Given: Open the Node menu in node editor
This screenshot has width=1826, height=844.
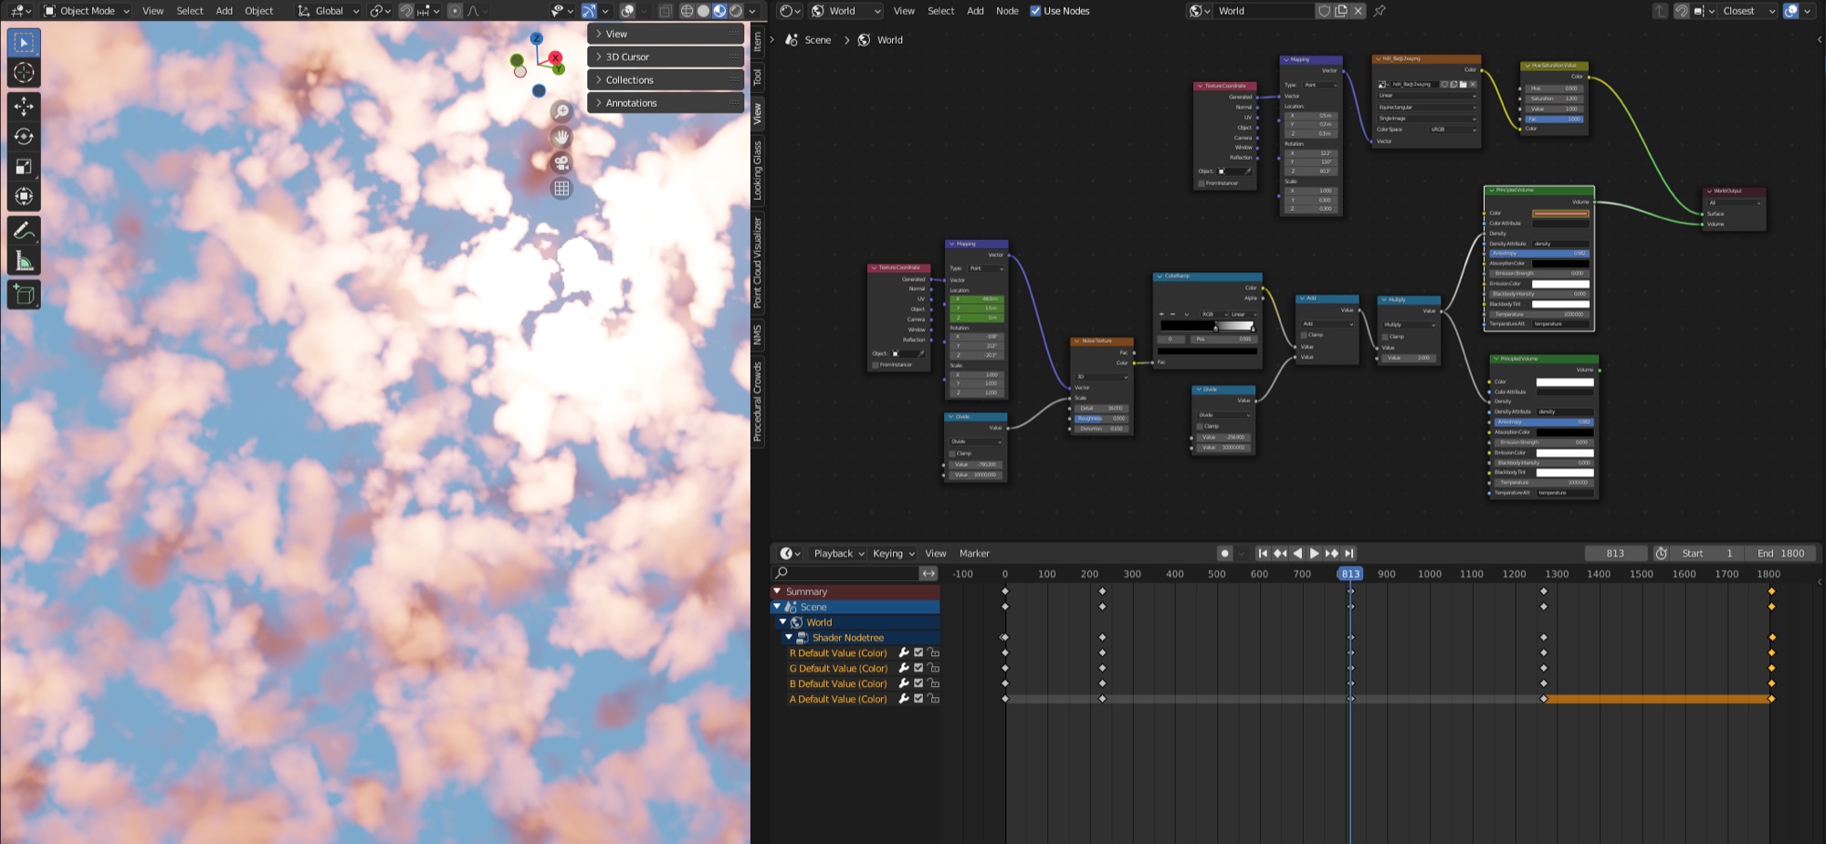Looking at the screenshot, I should click(1007, 11).
